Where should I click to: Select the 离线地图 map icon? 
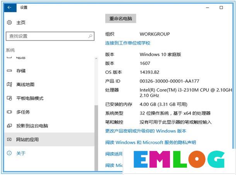pyautogui.click(x=9, y=85)
